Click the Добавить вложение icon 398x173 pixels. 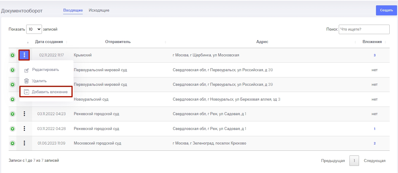click(26, 92)
